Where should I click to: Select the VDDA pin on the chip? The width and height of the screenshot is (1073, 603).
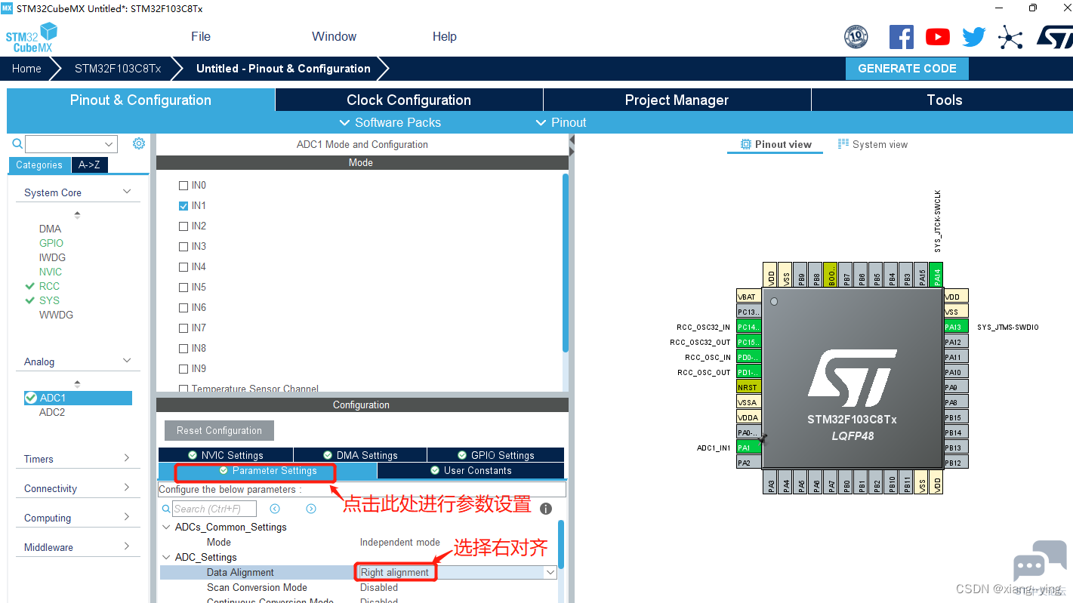pos(748,417)
